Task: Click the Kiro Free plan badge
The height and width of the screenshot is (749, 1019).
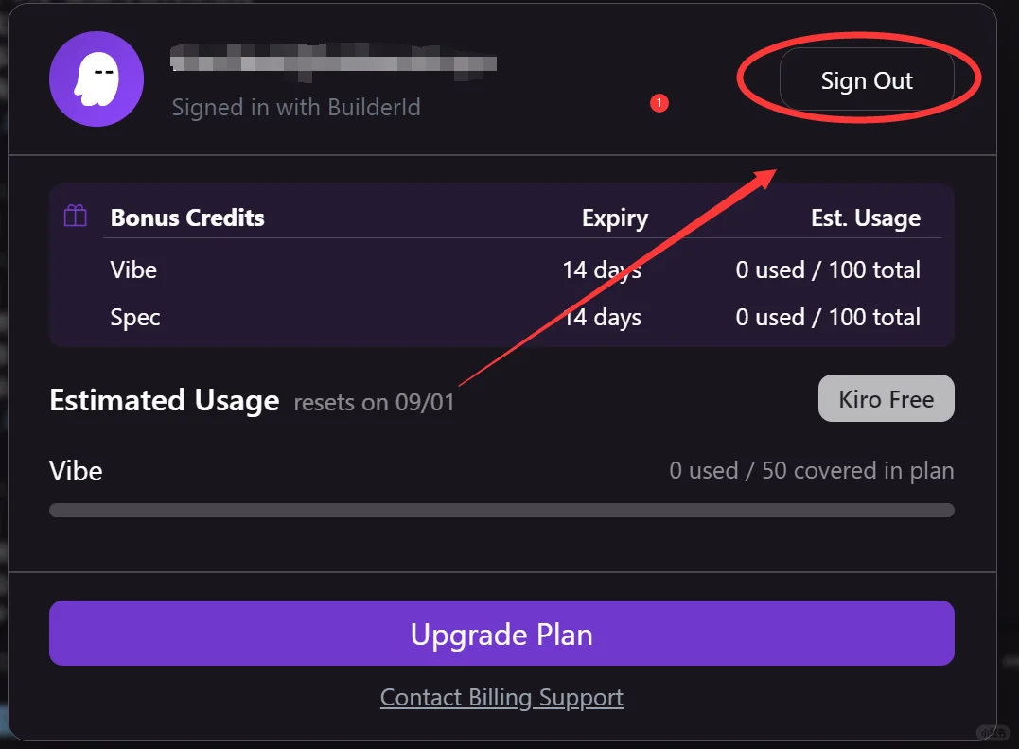Action: 886,399
